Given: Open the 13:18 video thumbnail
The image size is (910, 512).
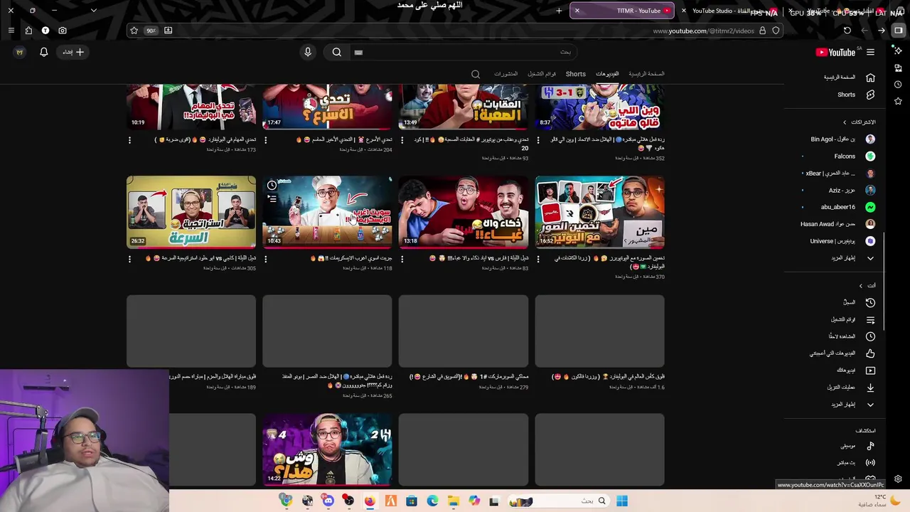Looking at the screenshot, I should tap(464, 212).
